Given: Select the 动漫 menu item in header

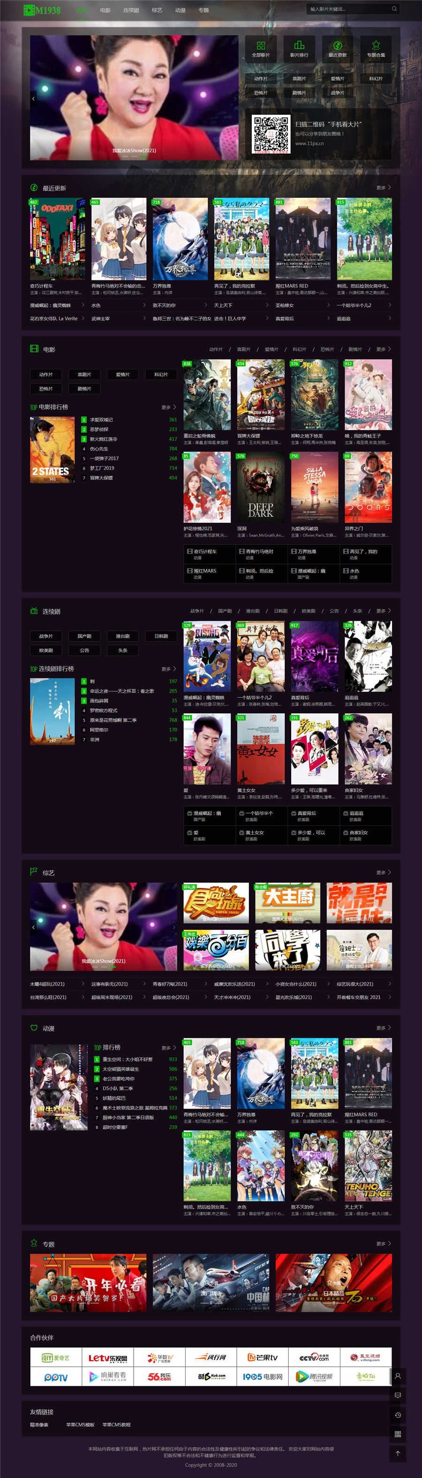Looking at the screenshot, I should click(x=180, y=10).
